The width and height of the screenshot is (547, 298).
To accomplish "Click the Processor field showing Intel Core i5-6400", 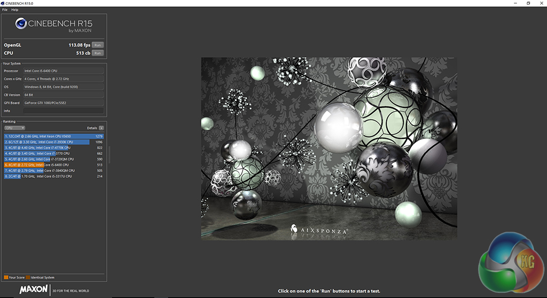I will coord(64,71).
